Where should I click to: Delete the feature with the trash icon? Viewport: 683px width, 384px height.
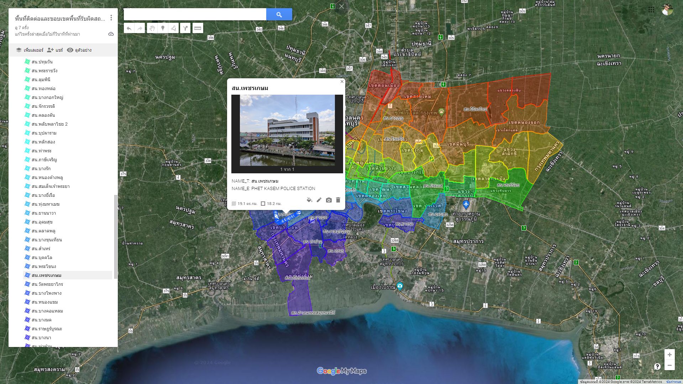tap(338, 200)
